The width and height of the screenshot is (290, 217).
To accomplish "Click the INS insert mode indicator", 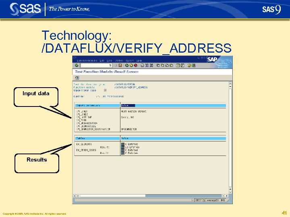I will point(223,200).
